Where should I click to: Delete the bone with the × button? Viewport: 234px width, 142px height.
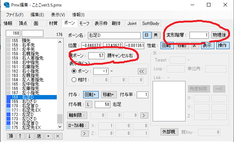coord(58,136)
